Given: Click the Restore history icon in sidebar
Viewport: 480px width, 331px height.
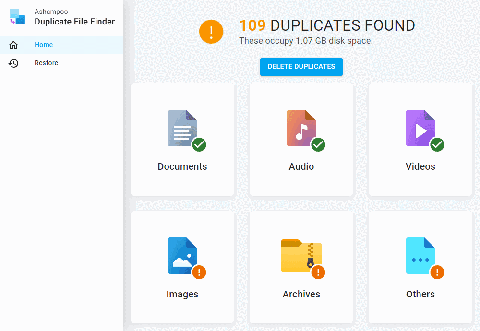Looking at the screenshot, I should coord(14,63).
